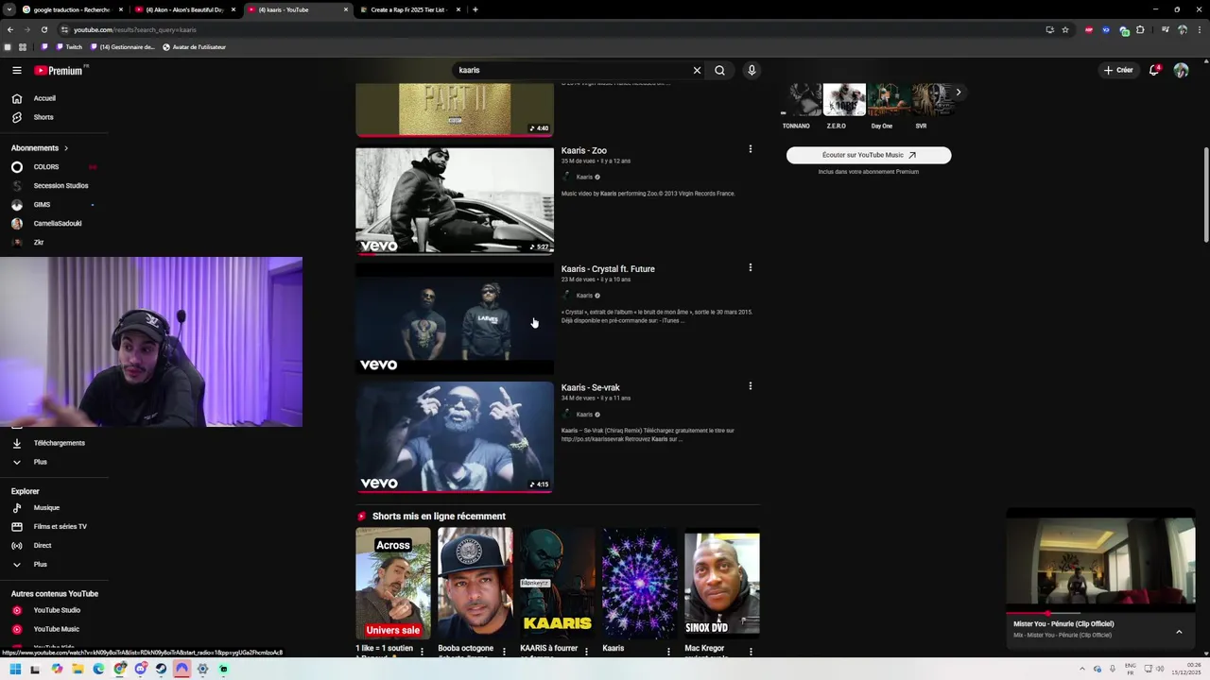Open the Windows Start menu

[x=15, y=669]
